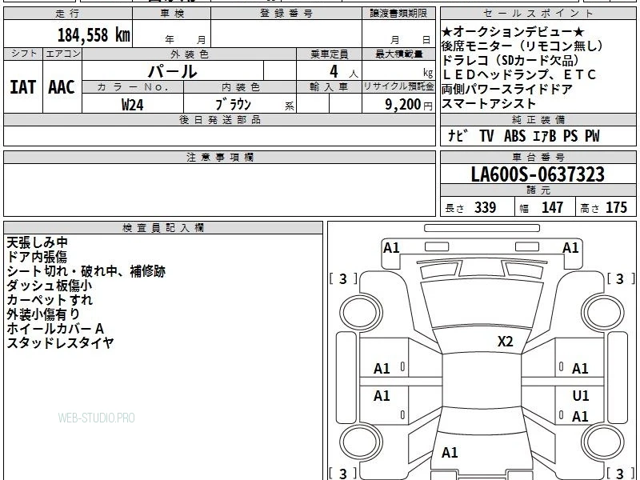Select the width value 幅 147
Screen dimensions: 640x480
[x=542, y=207]
